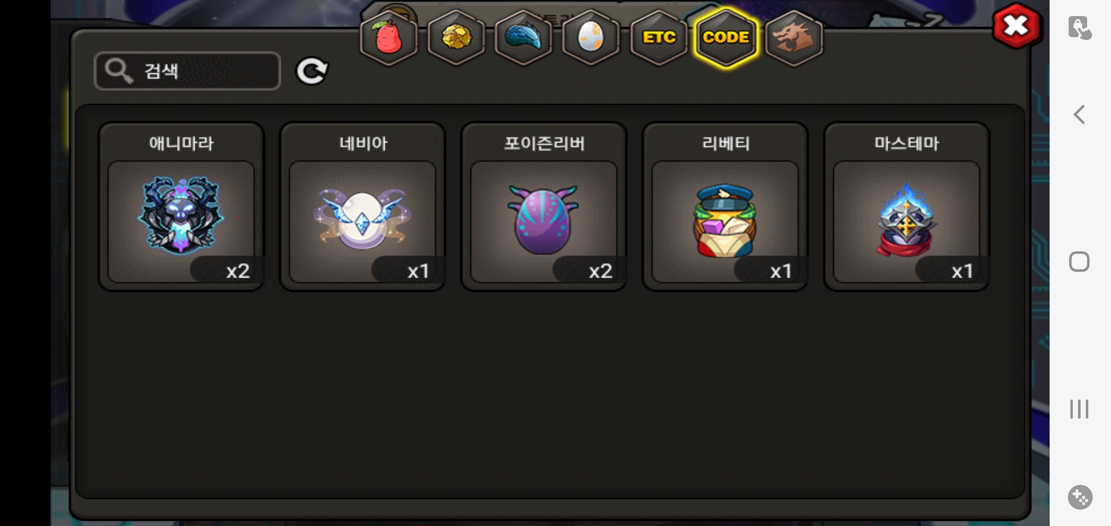This screenshot has width=1111, height=526.
Task: Open the spotted egg tab
Action: pyautogui.click(x=591, y=38)
